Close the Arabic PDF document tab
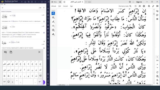The height and width of the screenshot is (90, 160). coord(82,2)
